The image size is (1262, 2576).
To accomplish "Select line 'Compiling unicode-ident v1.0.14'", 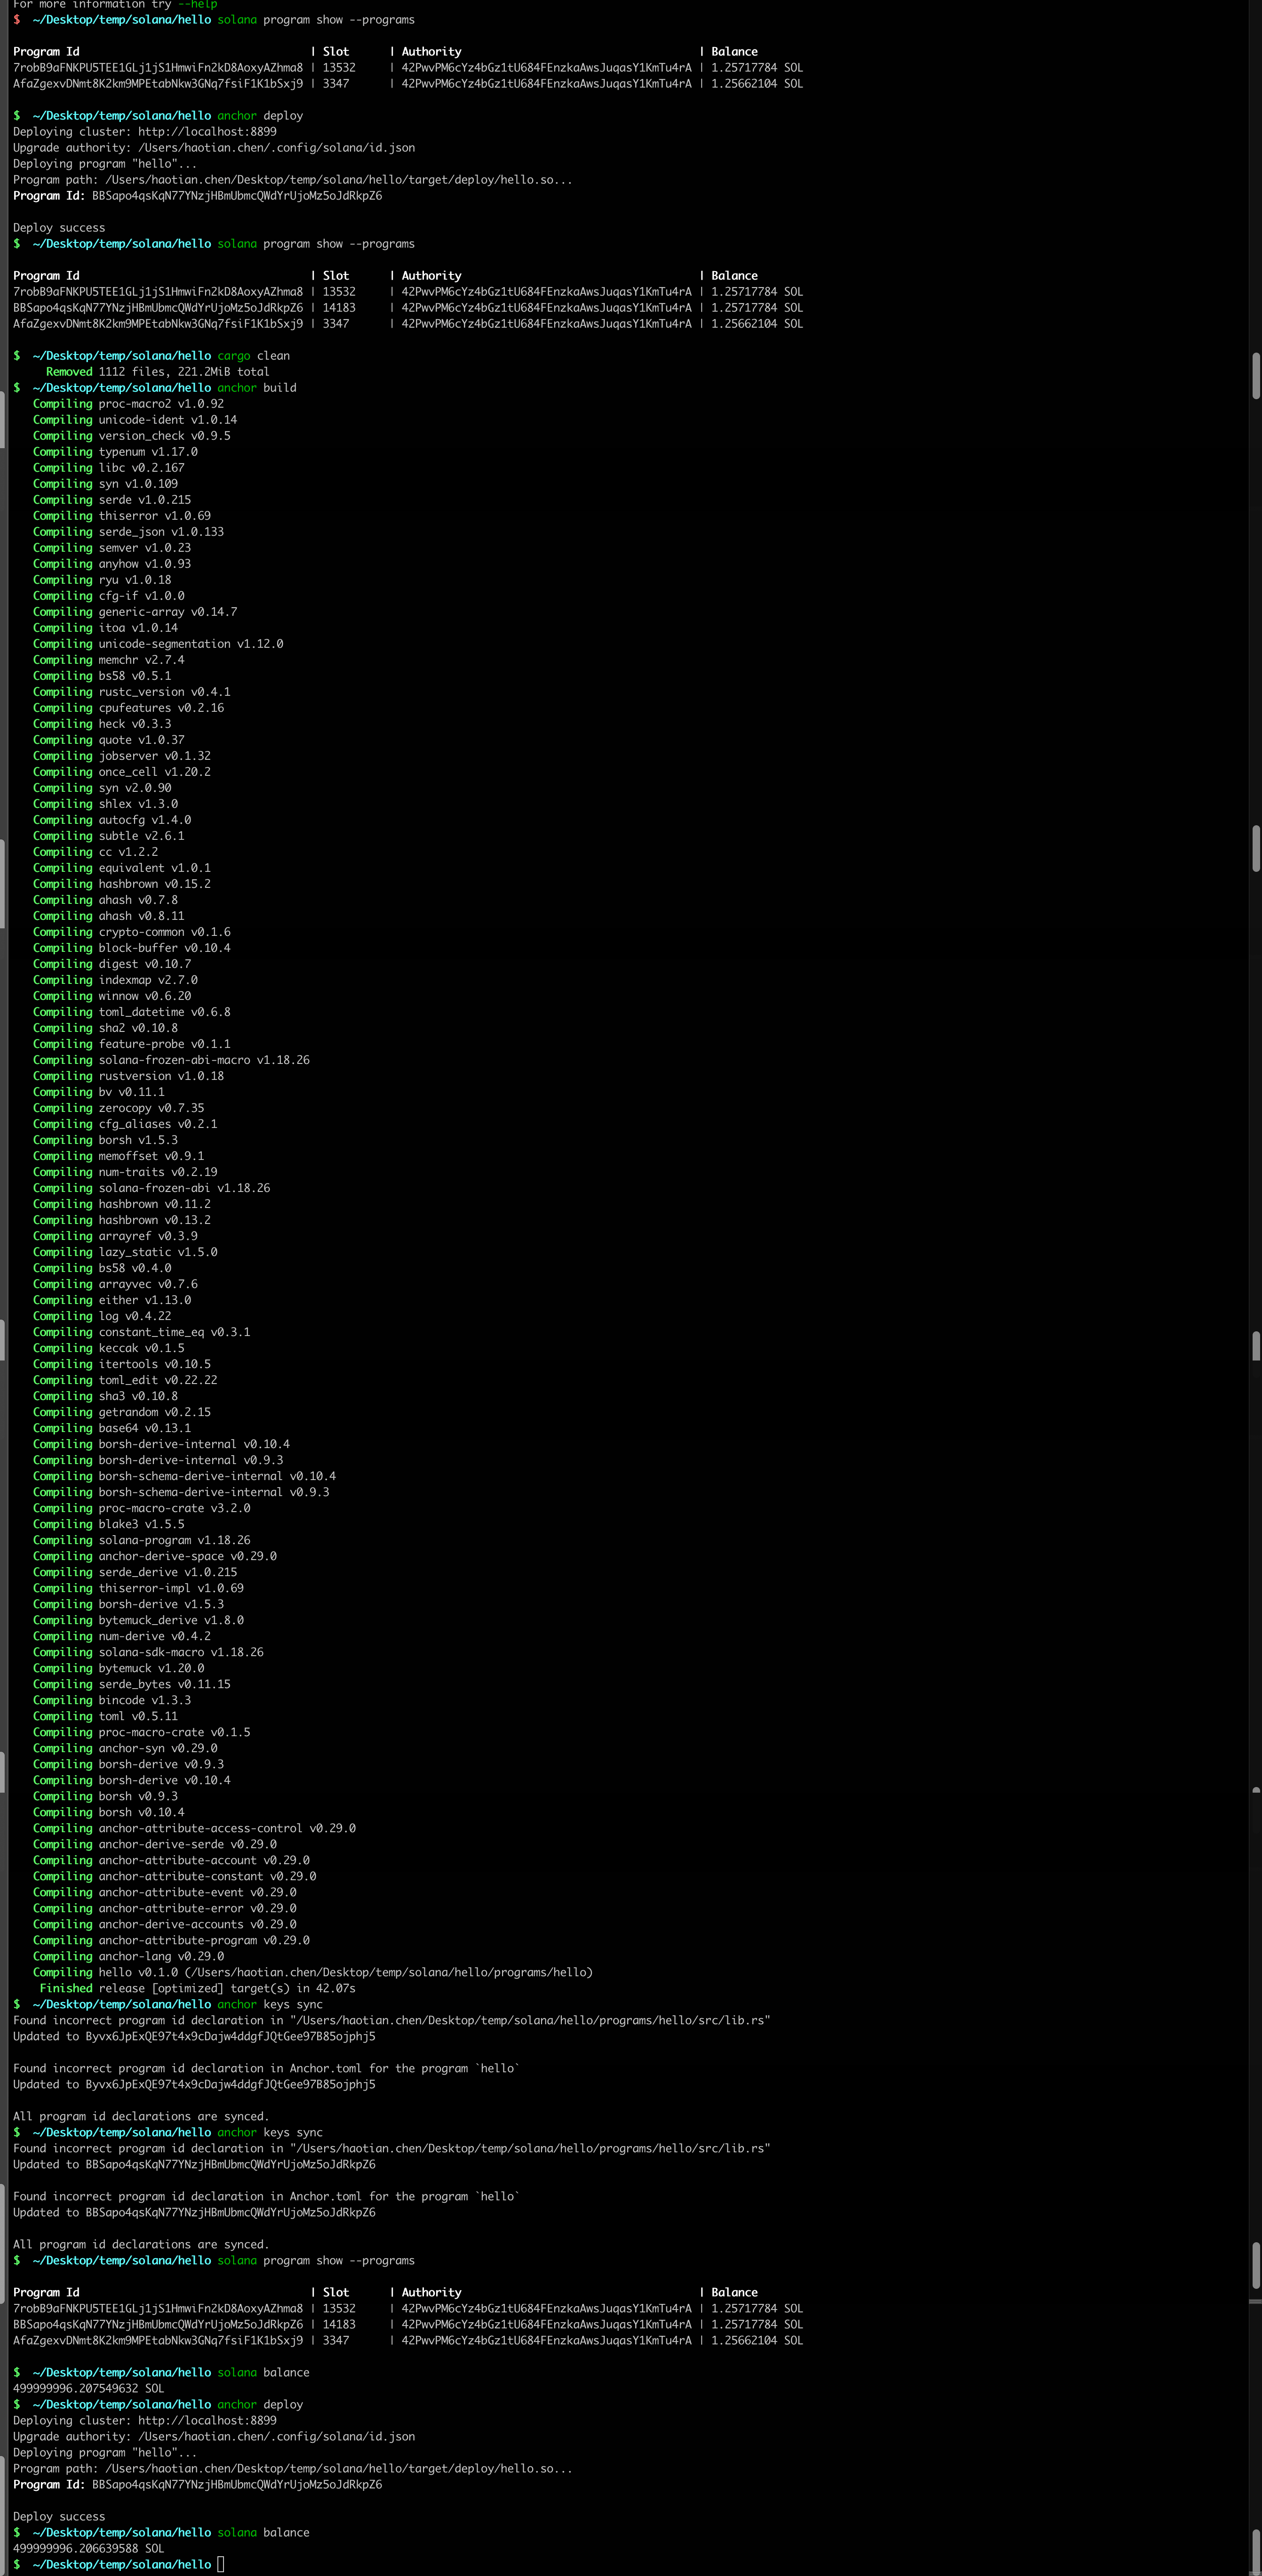I will tap(135, 420).
